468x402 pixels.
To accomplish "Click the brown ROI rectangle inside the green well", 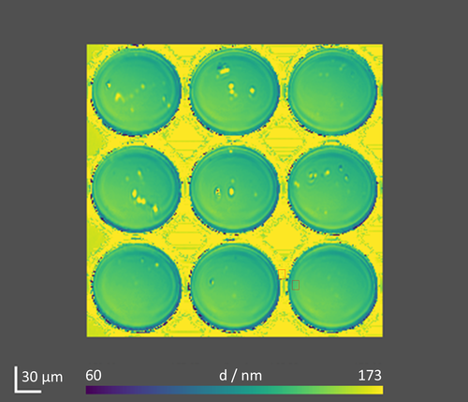I will [296, 285].
